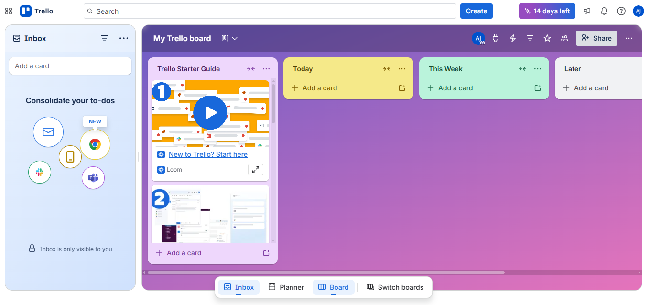Open the This Week list actions menu
650x305 pixels.
538,69
